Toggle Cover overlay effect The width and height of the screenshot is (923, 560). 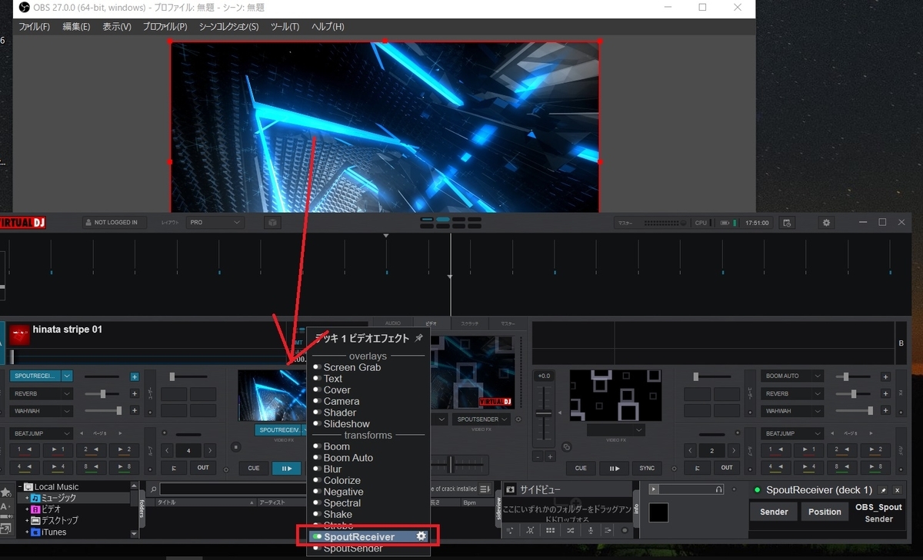316,390
